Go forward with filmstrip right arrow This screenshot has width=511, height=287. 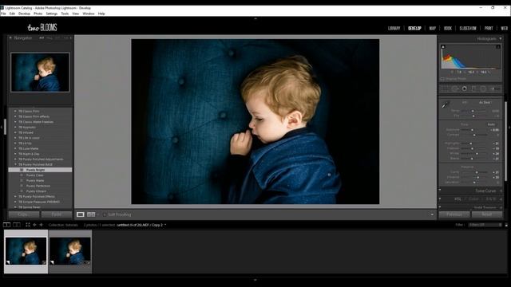(x=41, y=225)
